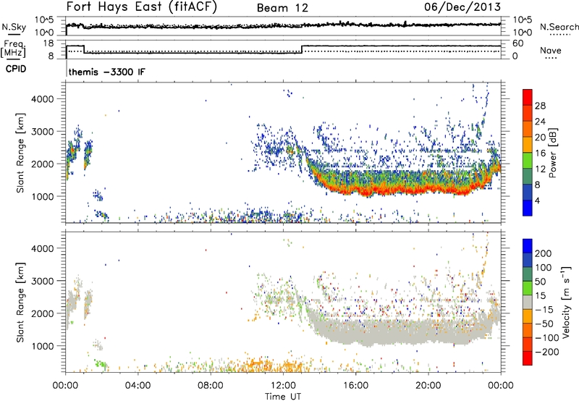Select the '1000' range tick in velocity panel
Screen dimensions: 579x401
(43, 346)
